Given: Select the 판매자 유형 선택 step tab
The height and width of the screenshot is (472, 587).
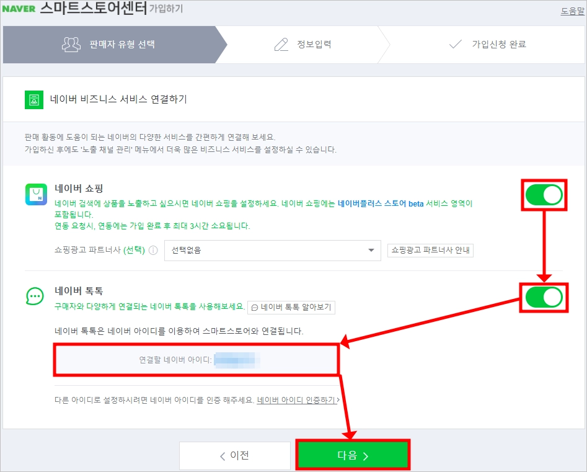Looking at the screenshot, I should pos(112,45).
